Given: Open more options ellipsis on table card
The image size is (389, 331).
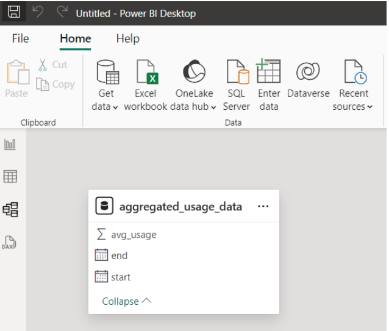Looking at the screenshot, I should pos(263,206).
